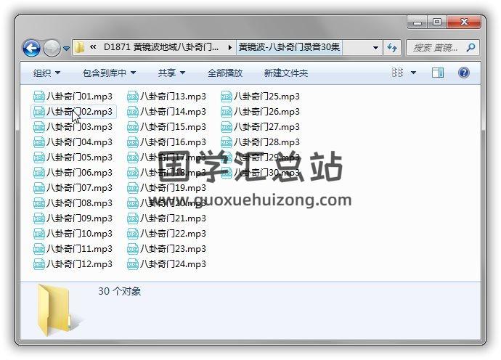Viewport: 501px width, 360px height.
Task: Select the file 八卦奇门16.mp3
Action: click(x=167, y=142)
